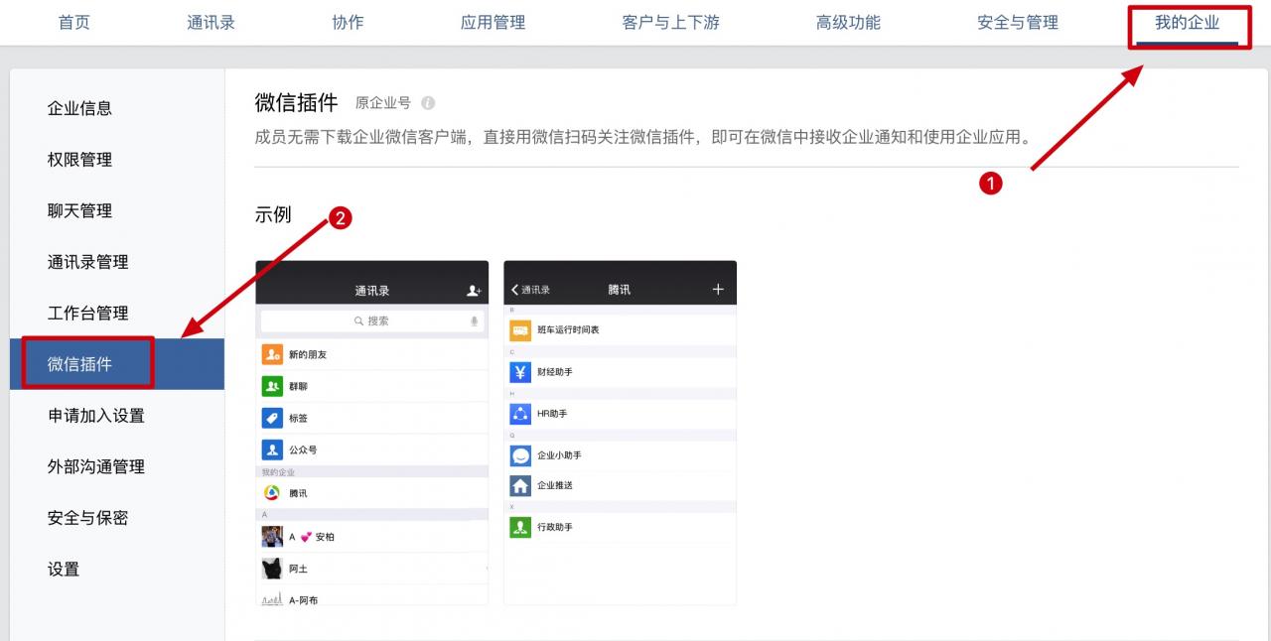The height and width of the screenshot is (641, 1271).
Task: Click the blue 公众号 icon
Action: [x=272, y=449]
